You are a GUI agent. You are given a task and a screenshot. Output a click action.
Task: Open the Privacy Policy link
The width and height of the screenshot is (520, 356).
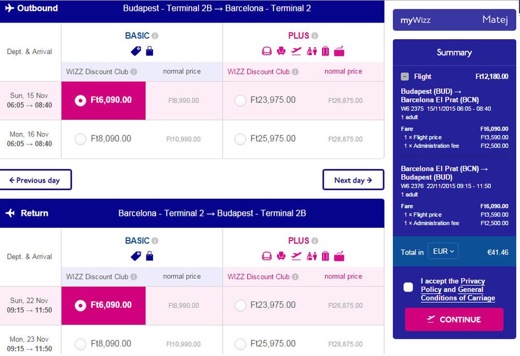[x=453, y=285]
